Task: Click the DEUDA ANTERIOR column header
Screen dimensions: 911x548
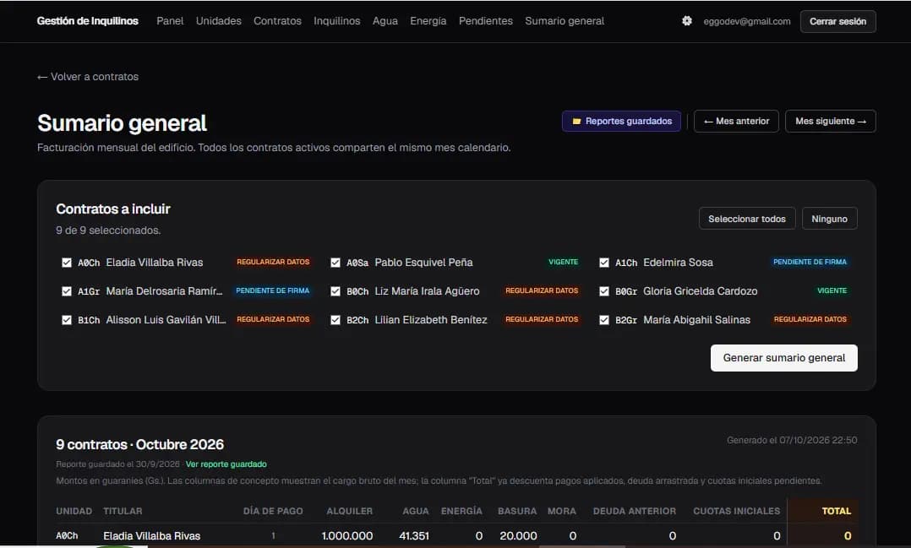Action: [x=635, y=511]
